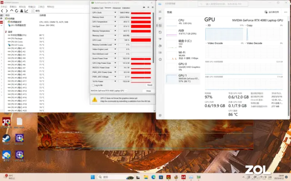Open Task Manager Startup apps sidebar icon
The image size is (291, 181).
[160, 39]
